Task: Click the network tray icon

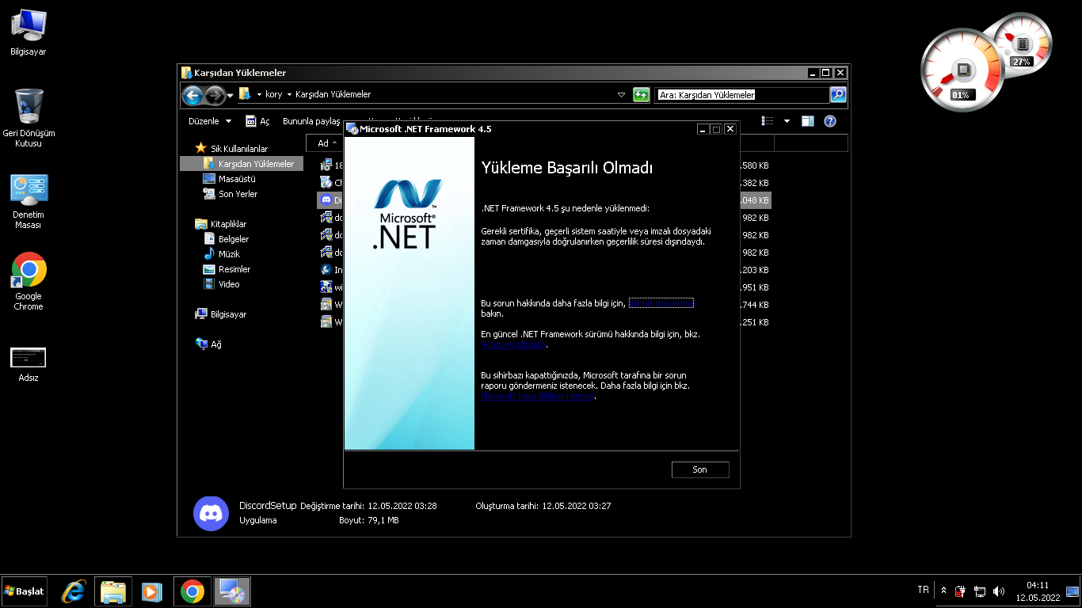Action: (980, 591)
